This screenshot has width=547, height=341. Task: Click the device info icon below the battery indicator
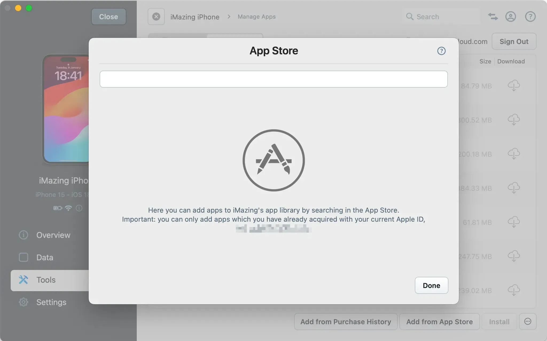[x=79, y=208]
